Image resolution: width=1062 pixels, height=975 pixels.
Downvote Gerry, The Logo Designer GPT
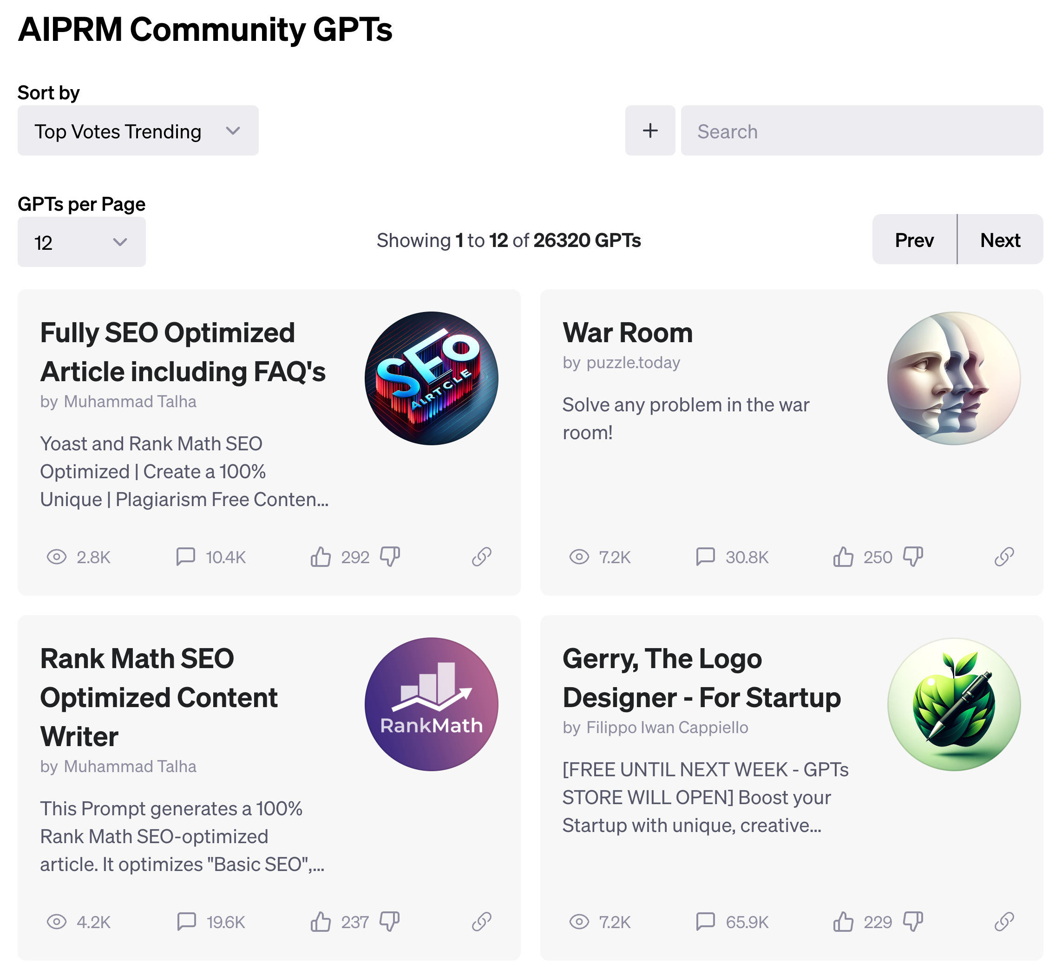912,922
